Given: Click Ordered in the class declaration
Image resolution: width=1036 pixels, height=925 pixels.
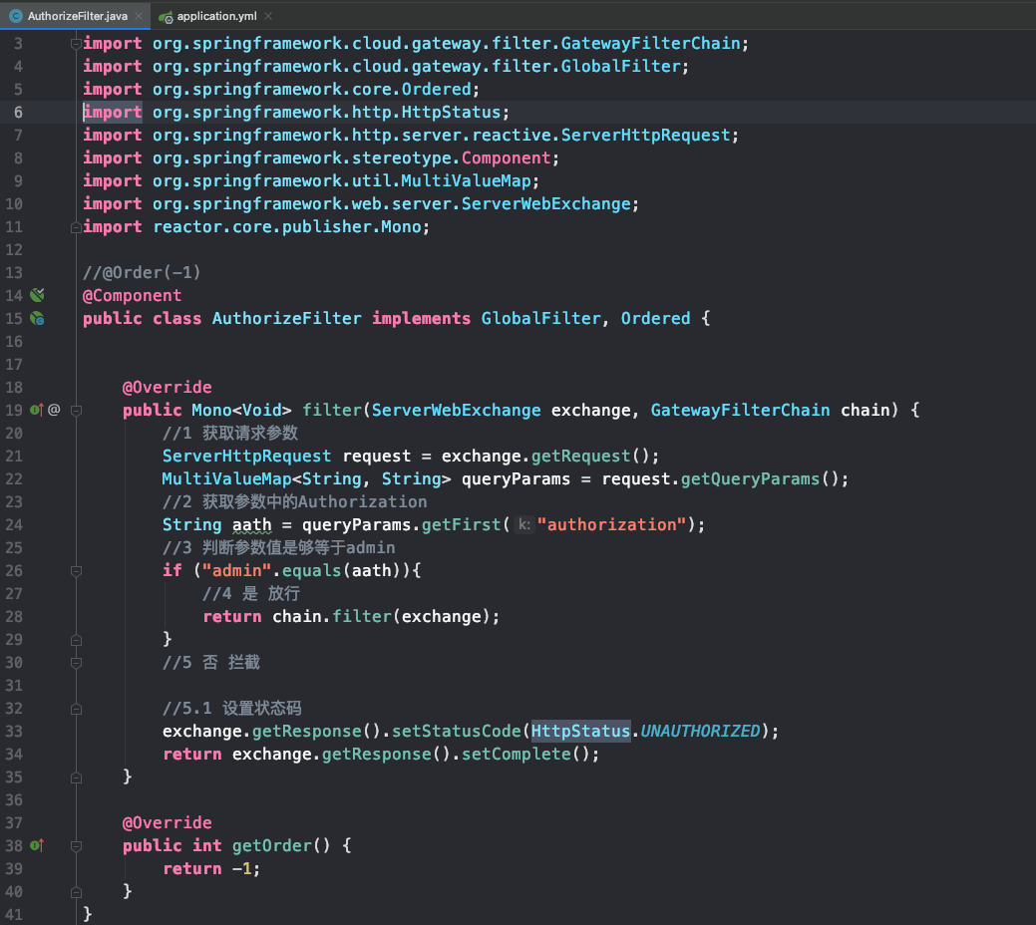Looking at the screenshot, I should point(655,318).
